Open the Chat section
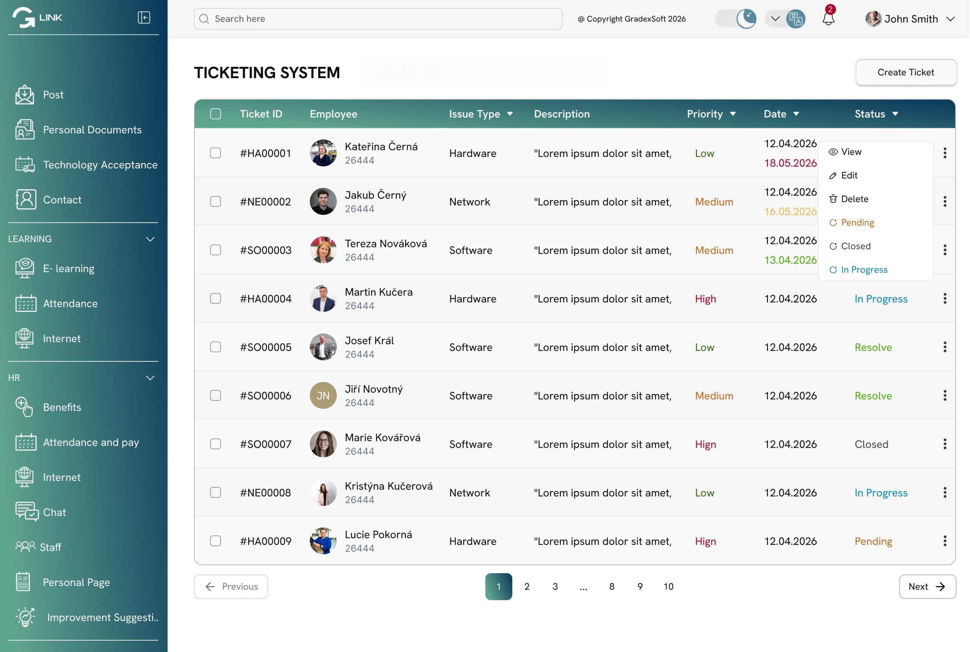This screenshot has height=652, width=970. (54, 512)
